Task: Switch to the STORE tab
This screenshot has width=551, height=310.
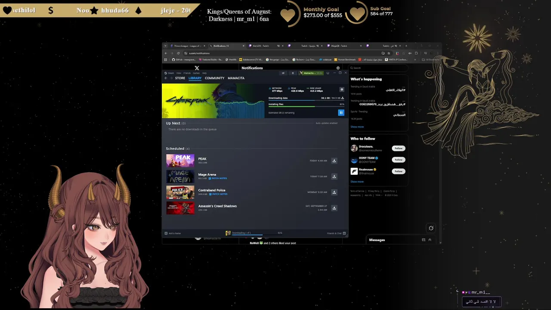Action: [x=180, y=78]
